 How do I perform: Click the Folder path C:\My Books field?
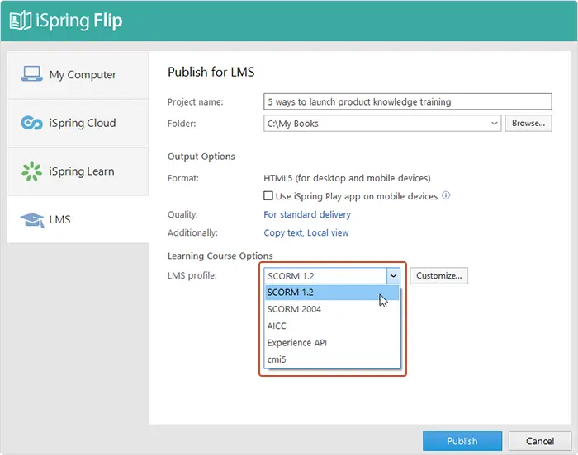[382, 124]
